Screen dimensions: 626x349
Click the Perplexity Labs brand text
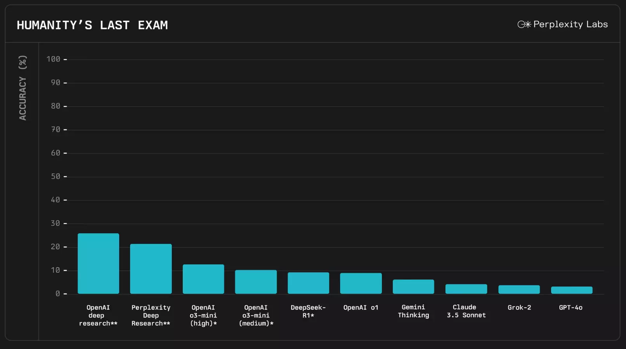[x=571, y=24]
